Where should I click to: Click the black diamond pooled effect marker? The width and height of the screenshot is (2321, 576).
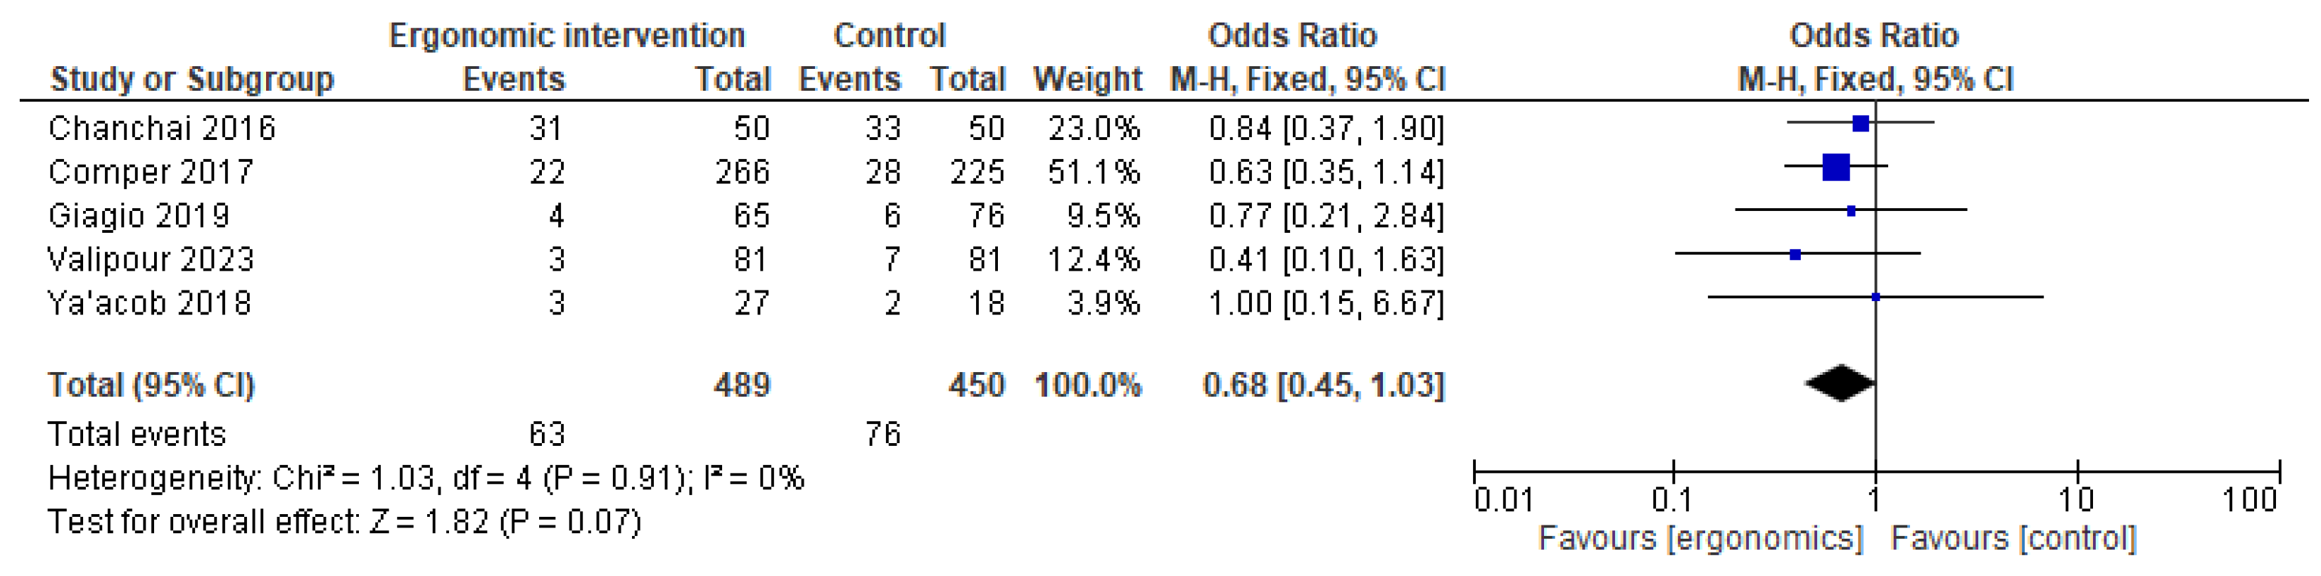click(1840, 383)
